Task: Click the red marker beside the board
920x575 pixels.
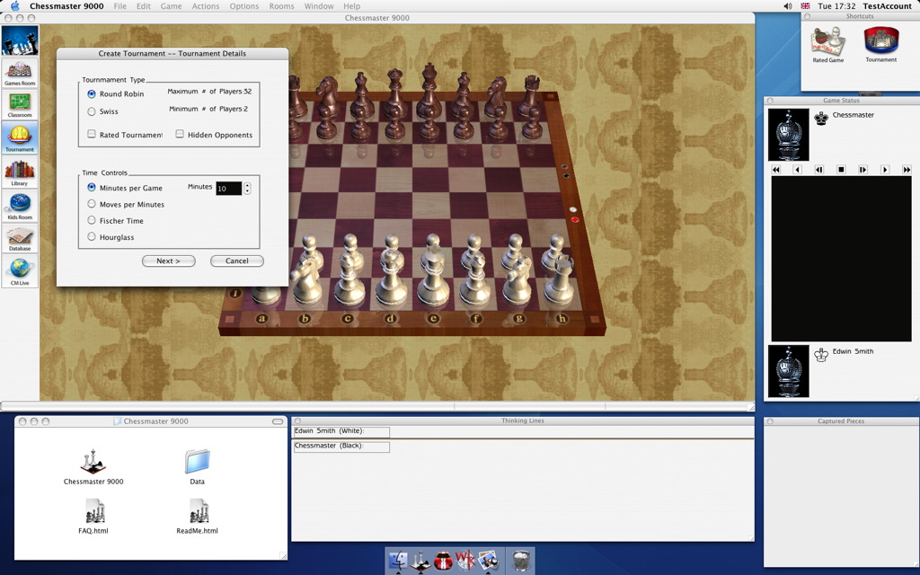Action: coord(575,220)
